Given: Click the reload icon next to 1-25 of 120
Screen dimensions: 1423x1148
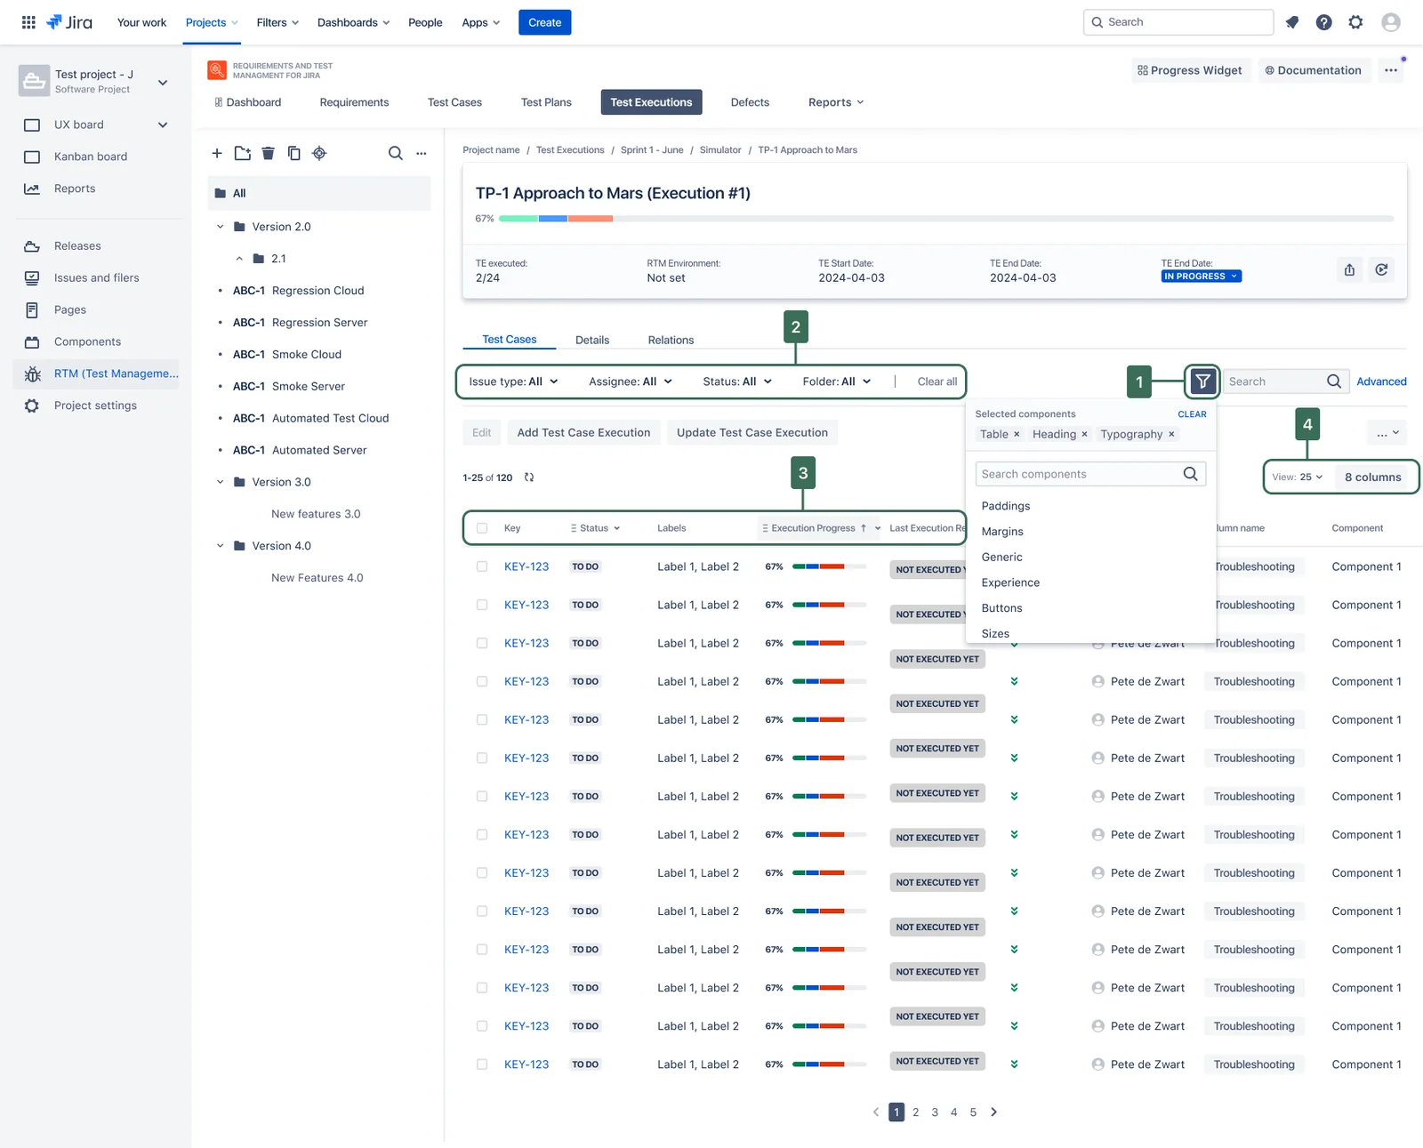Looking at the screenshot, I should [x=529, y=478].
